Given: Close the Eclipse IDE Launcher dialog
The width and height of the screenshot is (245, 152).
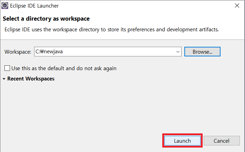Looking at the screenshot, I should click(x=237, y=6).
